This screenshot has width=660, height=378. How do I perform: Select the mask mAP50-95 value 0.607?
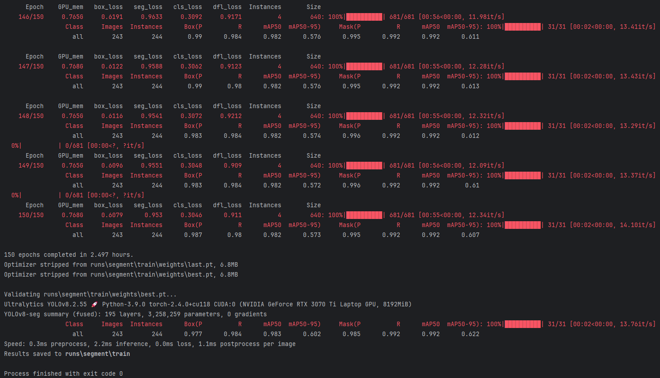(470, 235)
